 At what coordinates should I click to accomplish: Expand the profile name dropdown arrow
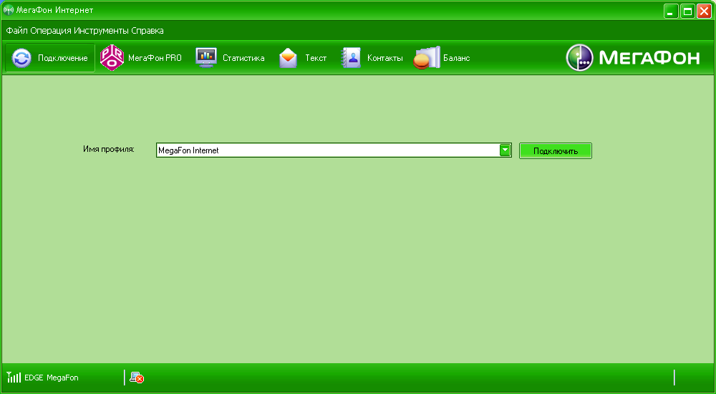[505, 150]
